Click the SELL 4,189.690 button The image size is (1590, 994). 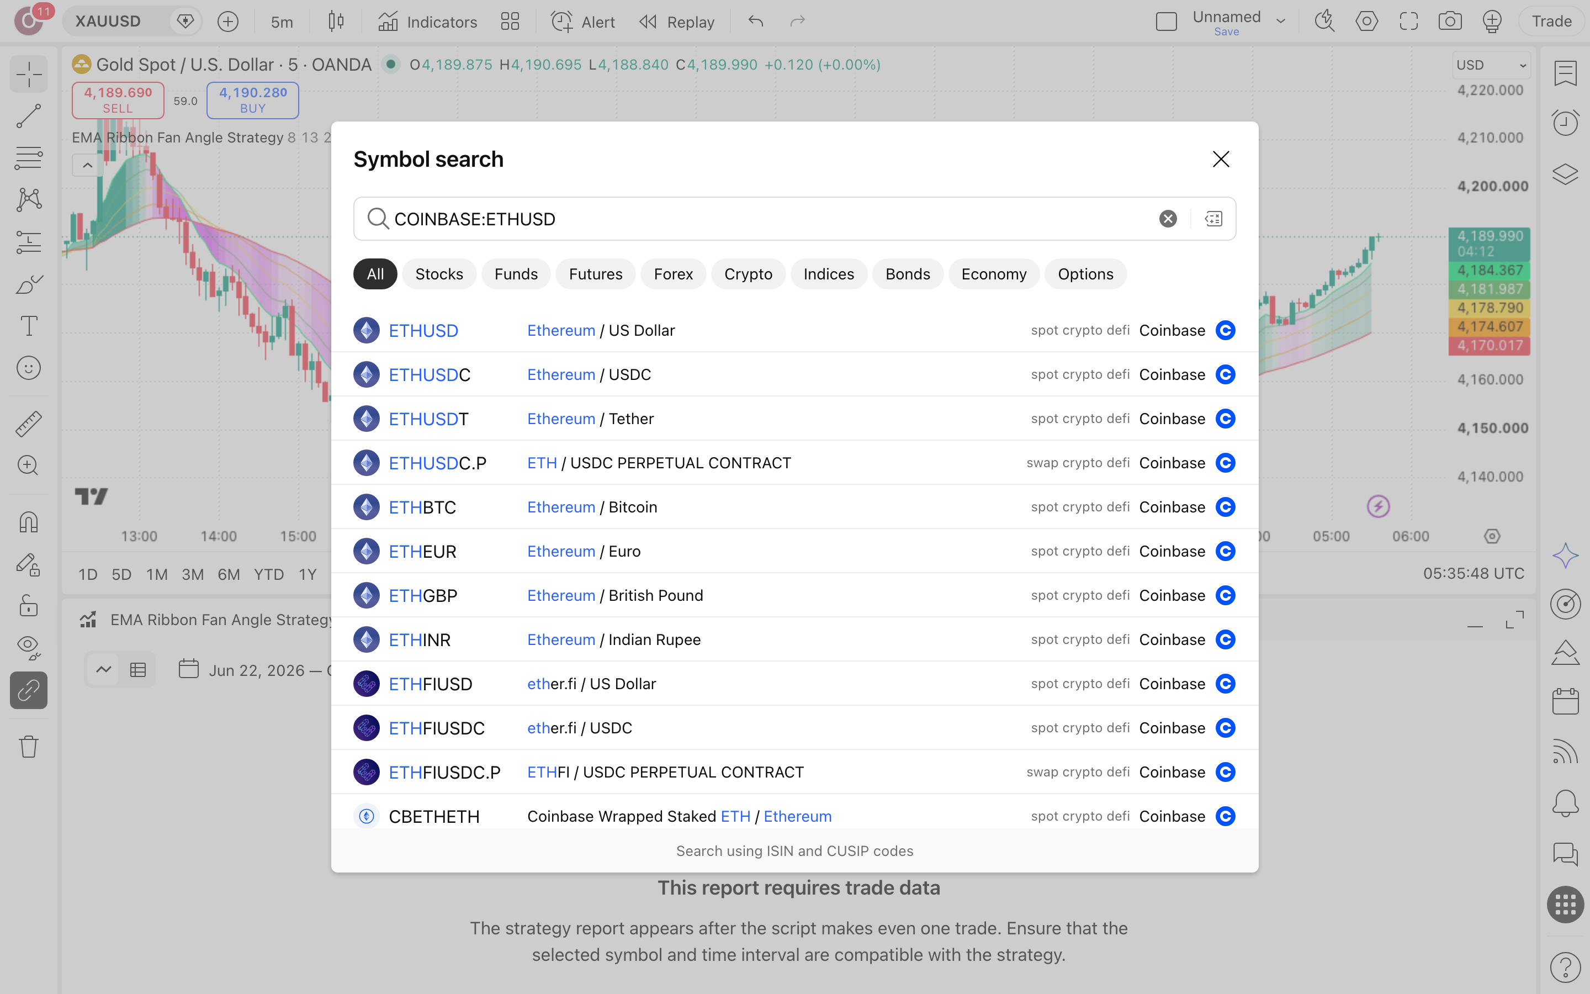tap(118, 100)
